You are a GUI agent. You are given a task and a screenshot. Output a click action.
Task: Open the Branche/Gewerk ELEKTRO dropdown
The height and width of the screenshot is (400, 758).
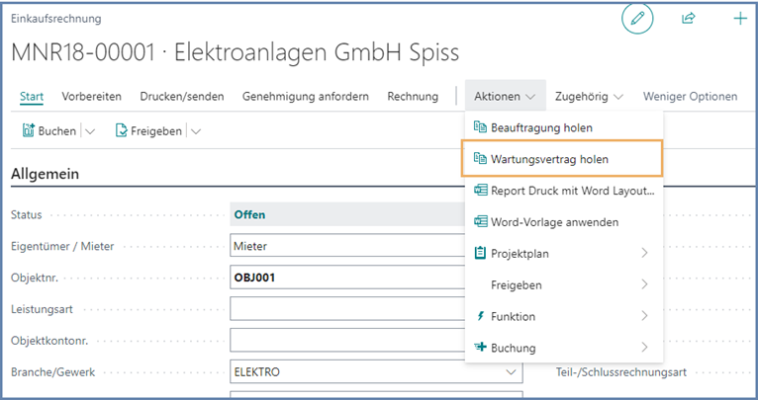[x=511, y=372]
